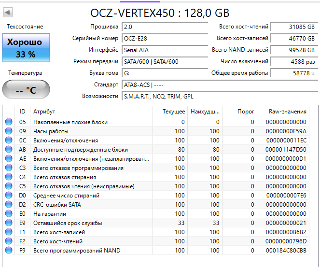Select status orb for attribute 09 Часы работы
Screen dimensions: 320x267
click(x=9, y=131)
